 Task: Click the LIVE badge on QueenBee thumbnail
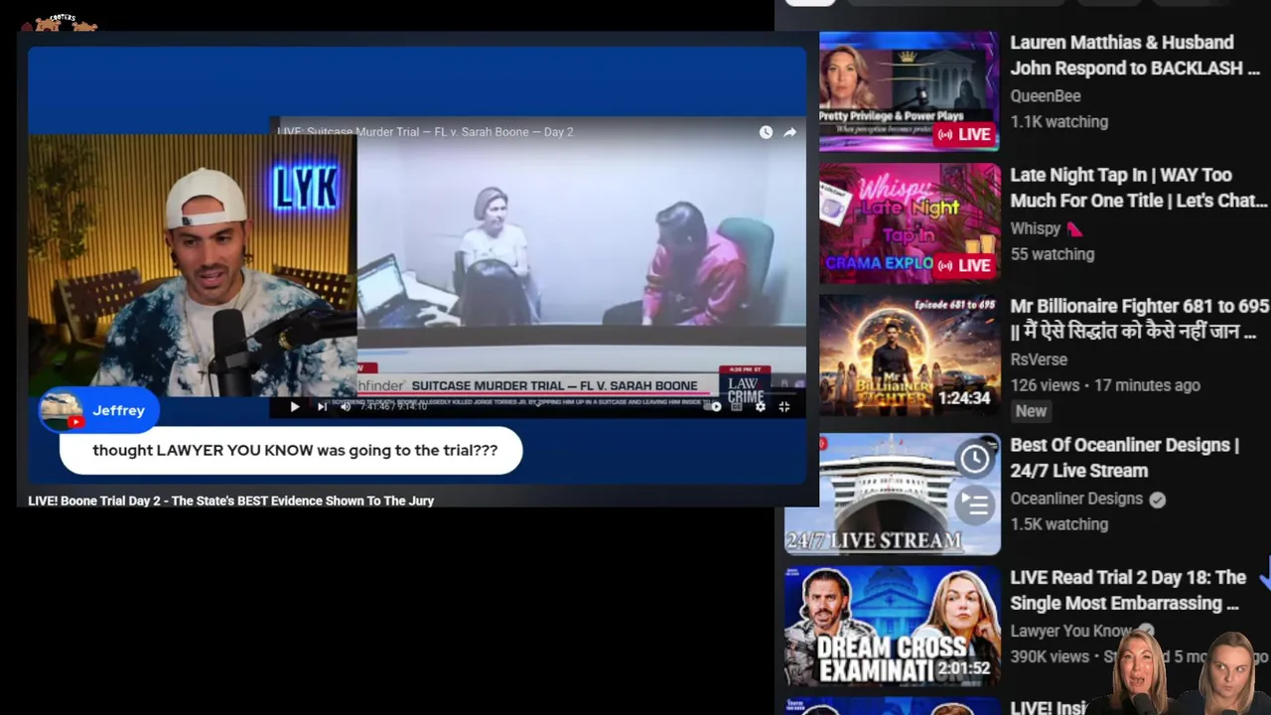click(x=964, y=134)
